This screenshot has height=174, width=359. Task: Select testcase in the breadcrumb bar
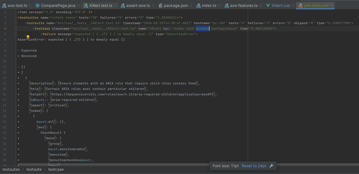pos(56,169)
